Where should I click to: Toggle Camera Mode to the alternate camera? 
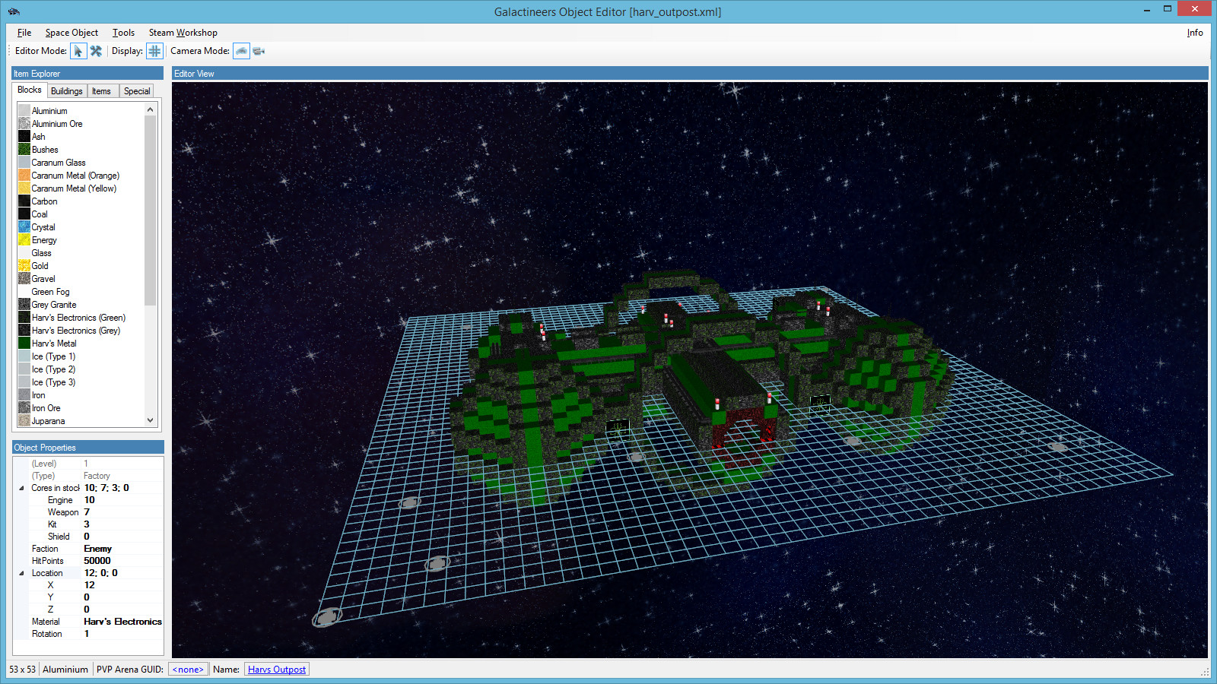coord(259,51)
